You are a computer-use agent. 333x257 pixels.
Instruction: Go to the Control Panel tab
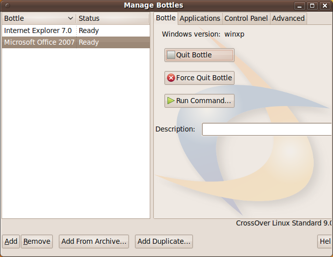(x=246, y=18)
